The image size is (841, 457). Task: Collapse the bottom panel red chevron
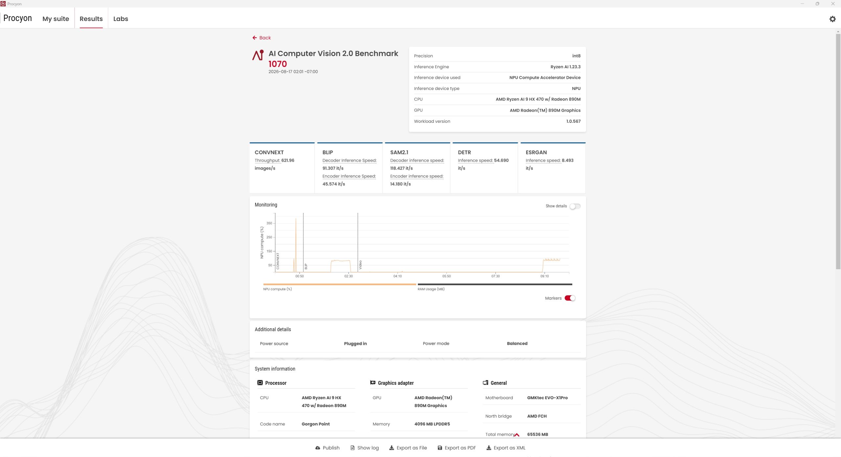point(516,435)
